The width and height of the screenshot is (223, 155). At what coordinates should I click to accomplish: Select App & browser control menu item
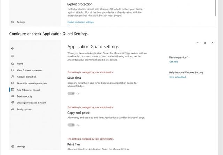29,90
